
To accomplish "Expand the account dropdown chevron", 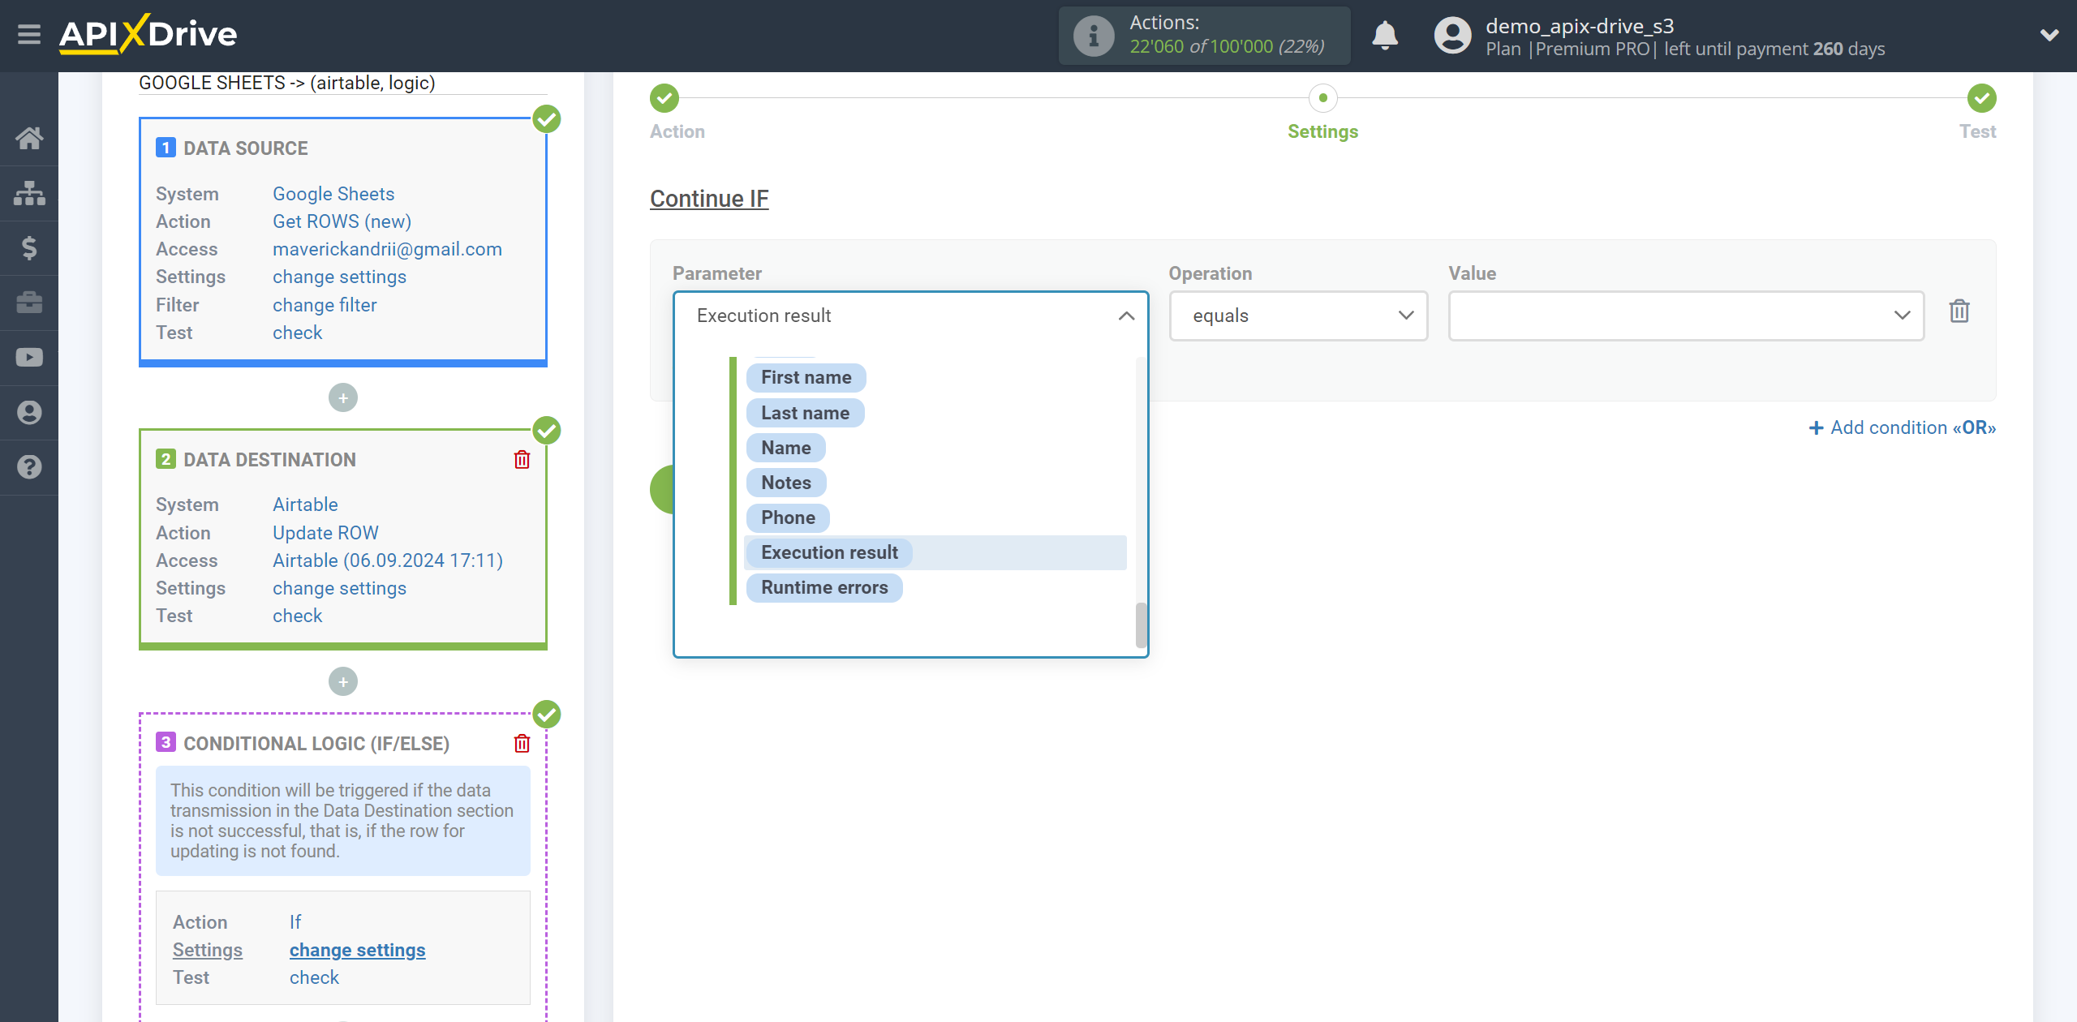I will 2049,36.
